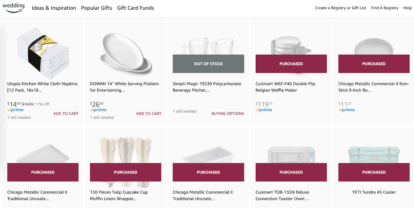Viewport: 414px width, 208px height.
Task: Open Gift Card Funds
Action: pos(135,8)
